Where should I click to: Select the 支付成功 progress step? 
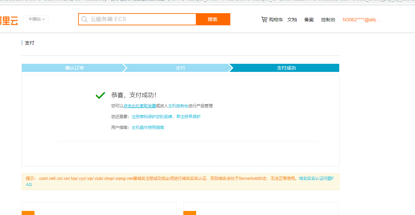286,68
